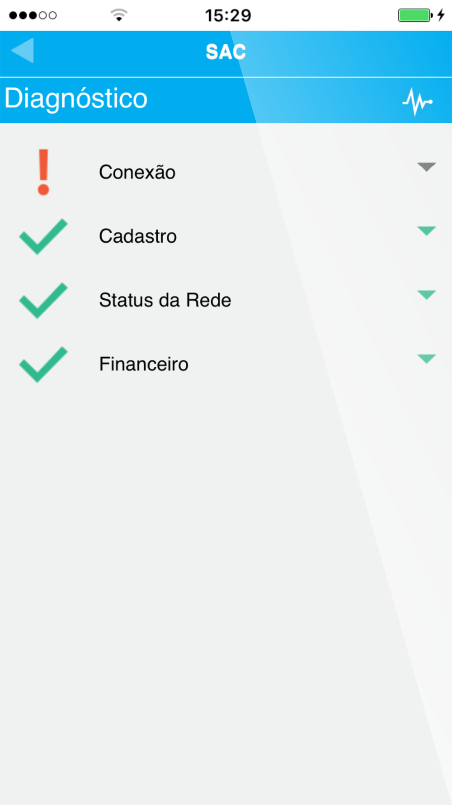The image size is (452, 805).
Task: Tap the signal strength dots
Action: tap(33, 15)
